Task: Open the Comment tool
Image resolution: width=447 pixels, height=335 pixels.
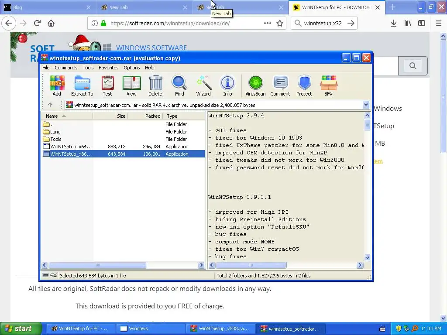Action: 280,85
